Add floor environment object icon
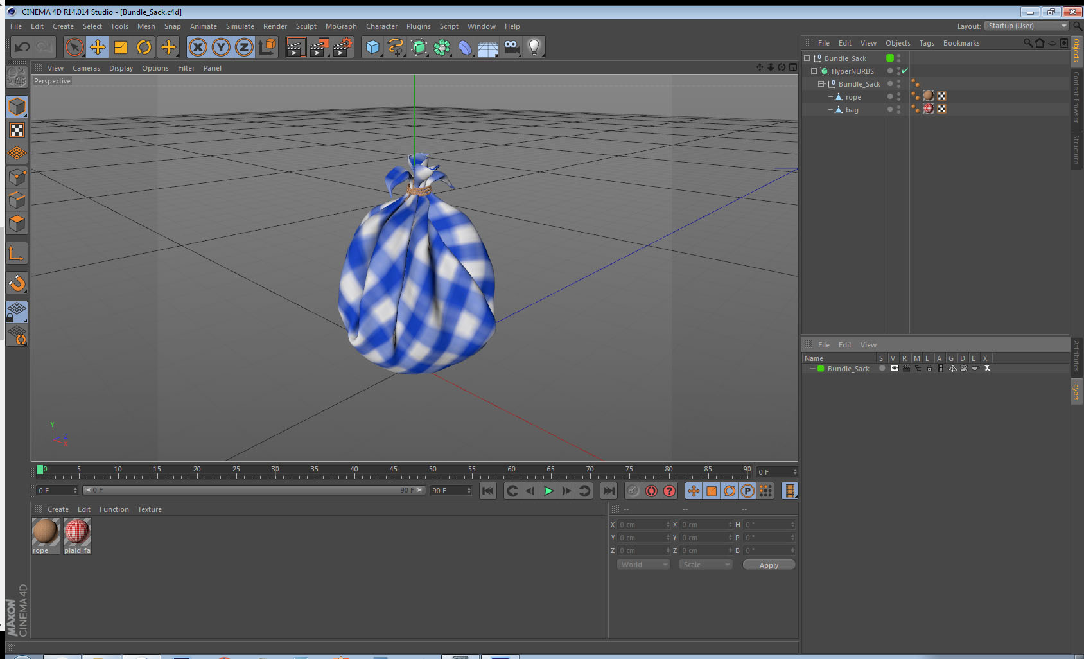The height and width of the screenshot is (659, 1084). (488, 47)
